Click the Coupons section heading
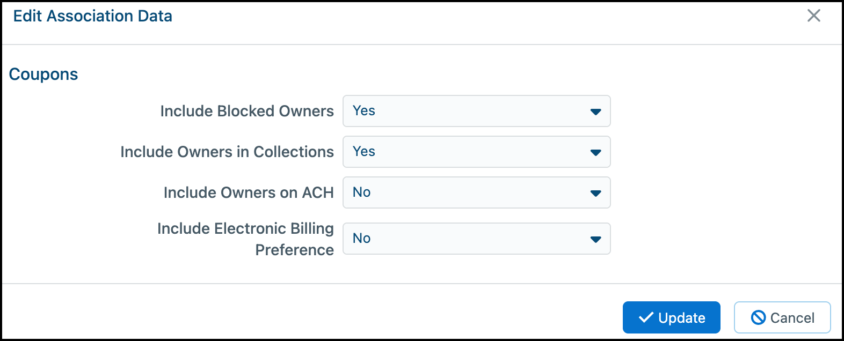Screen dimensions: 844x341 43,74
